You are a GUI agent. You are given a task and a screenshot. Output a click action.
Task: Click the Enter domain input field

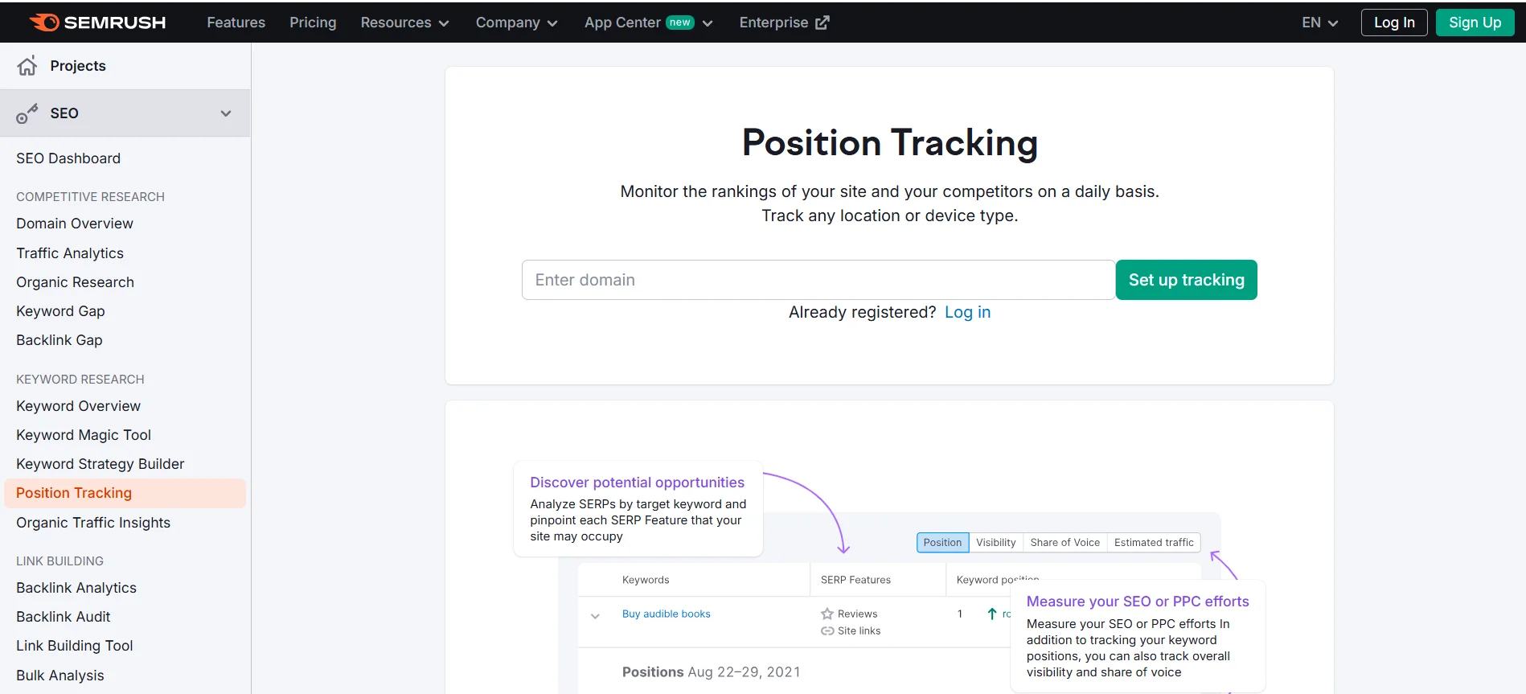coord(818,280)
